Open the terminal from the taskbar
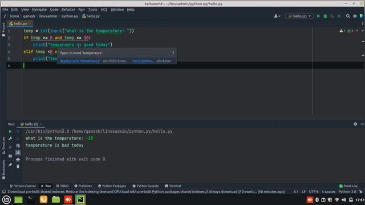Image resolution: width=365 pixels, height=205 pixels. point(31,200)
